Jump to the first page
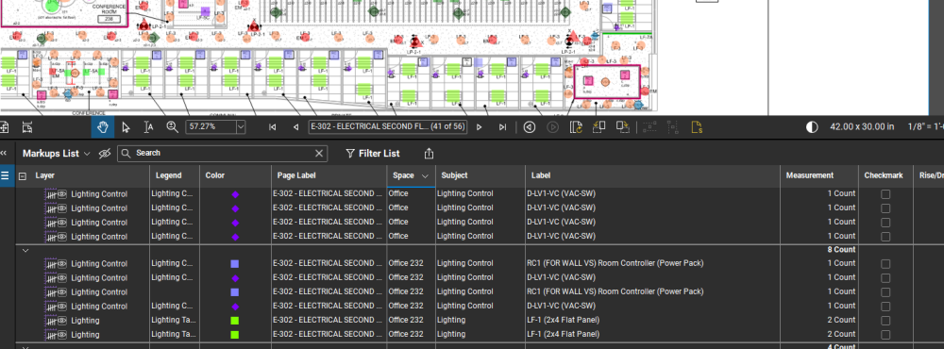Viewport: 944px width, 349px height. pos(272,127)
